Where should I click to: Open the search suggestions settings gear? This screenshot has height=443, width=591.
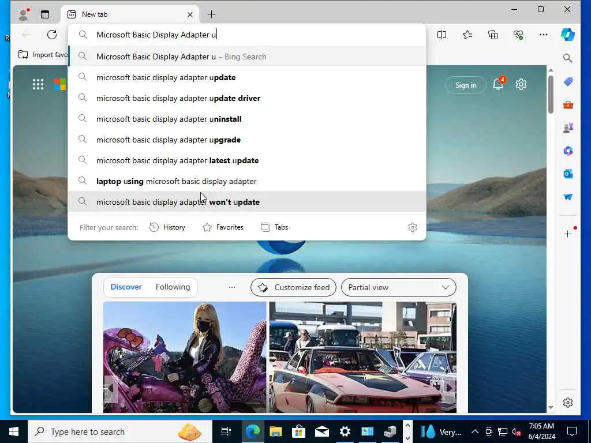coord(413,227)
